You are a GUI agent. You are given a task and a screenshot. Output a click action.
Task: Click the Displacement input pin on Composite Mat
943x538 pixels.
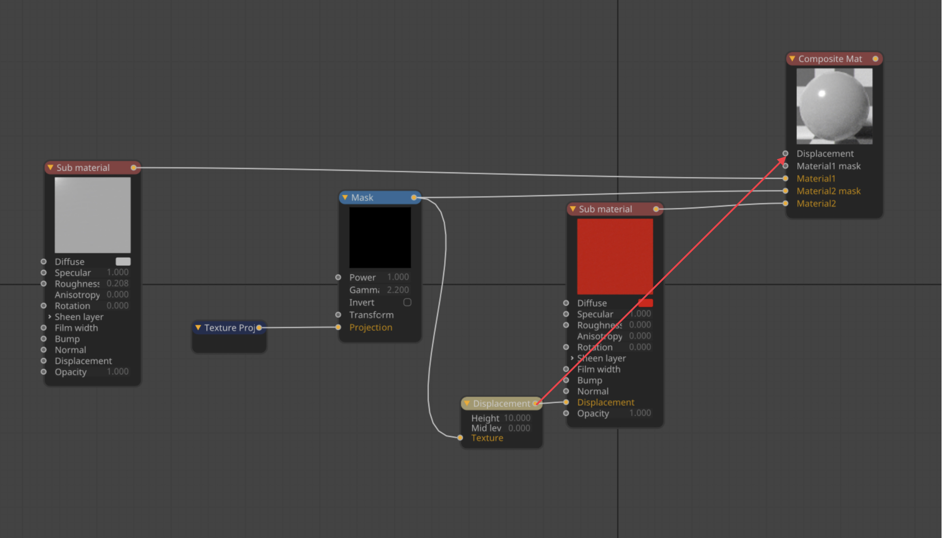click(785, 153)
